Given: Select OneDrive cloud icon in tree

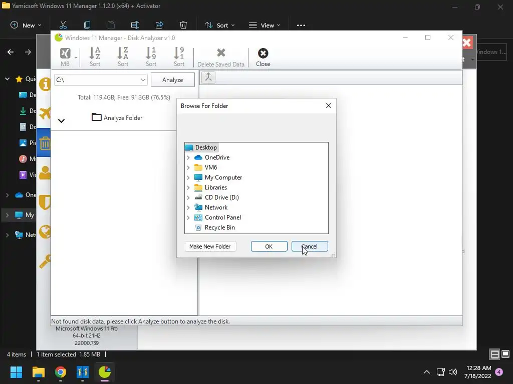Looking at the screenshot, I should pos(198,157).
